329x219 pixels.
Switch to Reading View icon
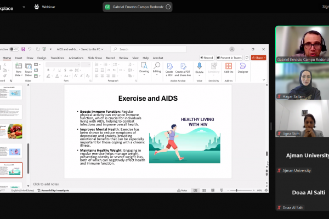point(213,191)
